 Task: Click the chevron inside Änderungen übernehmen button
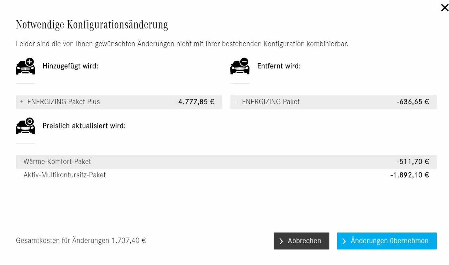tap(343, 241)
